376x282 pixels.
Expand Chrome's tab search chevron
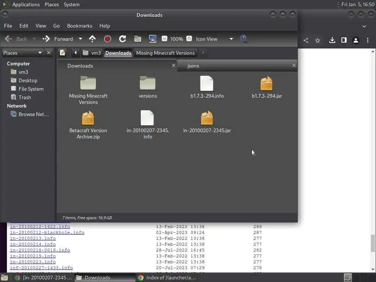tap(364, 26)
